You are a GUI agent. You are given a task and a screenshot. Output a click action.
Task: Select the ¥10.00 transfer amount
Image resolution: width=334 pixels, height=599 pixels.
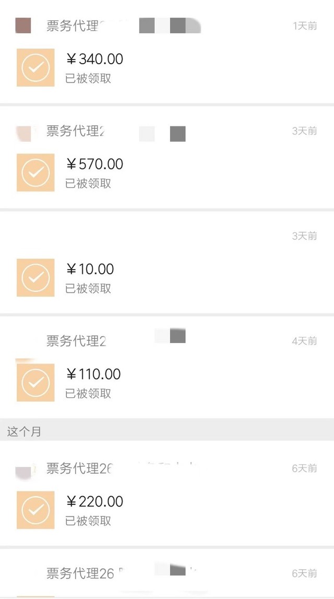click(x=90, y=269)
